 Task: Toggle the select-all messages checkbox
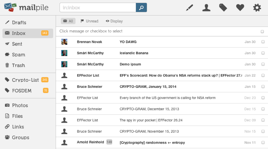coord(262,32)
